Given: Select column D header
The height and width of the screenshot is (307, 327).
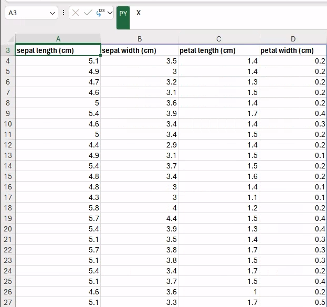Looking at the screenshot, I should (x=293, y=39).
